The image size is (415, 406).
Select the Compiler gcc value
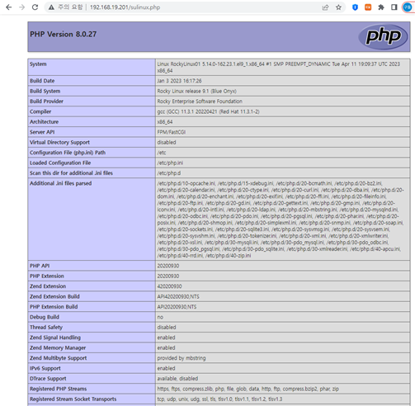208,111
